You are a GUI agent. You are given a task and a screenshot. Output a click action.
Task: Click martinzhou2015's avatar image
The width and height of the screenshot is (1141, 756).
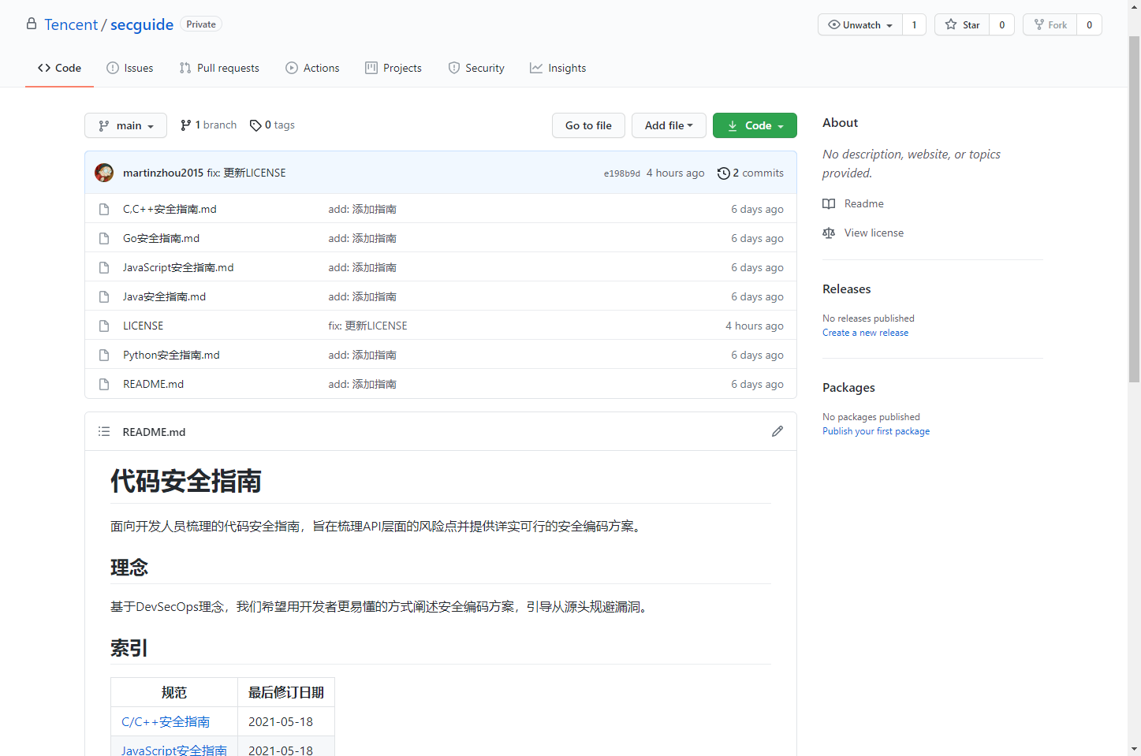104,173
